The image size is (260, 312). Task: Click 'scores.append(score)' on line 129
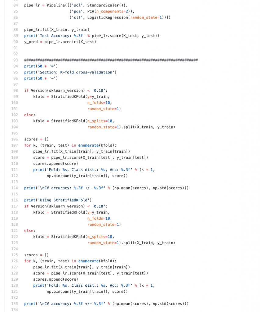tap(55, 279)
